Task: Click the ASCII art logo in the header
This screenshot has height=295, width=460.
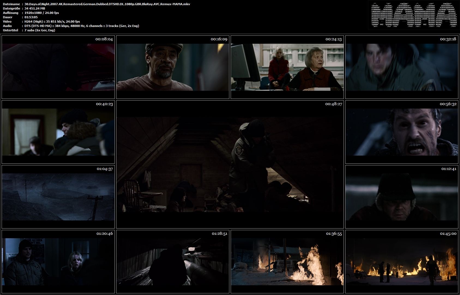Action: [x=413, y=15]
